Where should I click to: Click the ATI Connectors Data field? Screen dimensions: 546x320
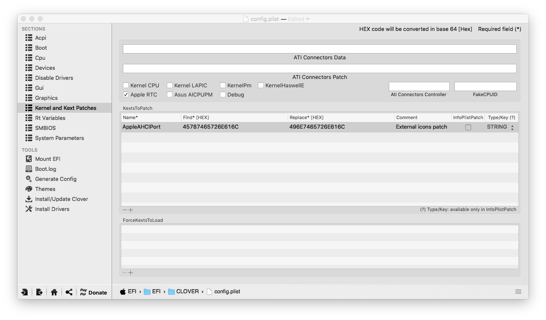[x=319, y=49]
